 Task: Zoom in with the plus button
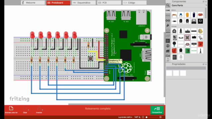coord(160,117)
